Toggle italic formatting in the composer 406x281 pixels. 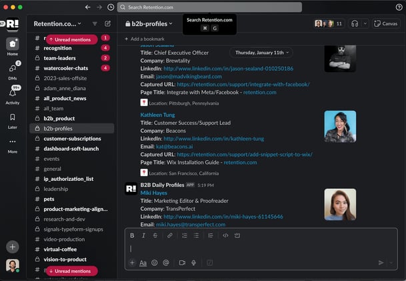(143, 236)
